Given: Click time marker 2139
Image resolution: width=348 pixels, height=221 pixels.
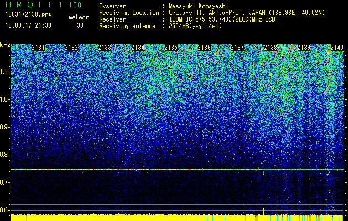Looking at the screenshot, I should (304, 48).
